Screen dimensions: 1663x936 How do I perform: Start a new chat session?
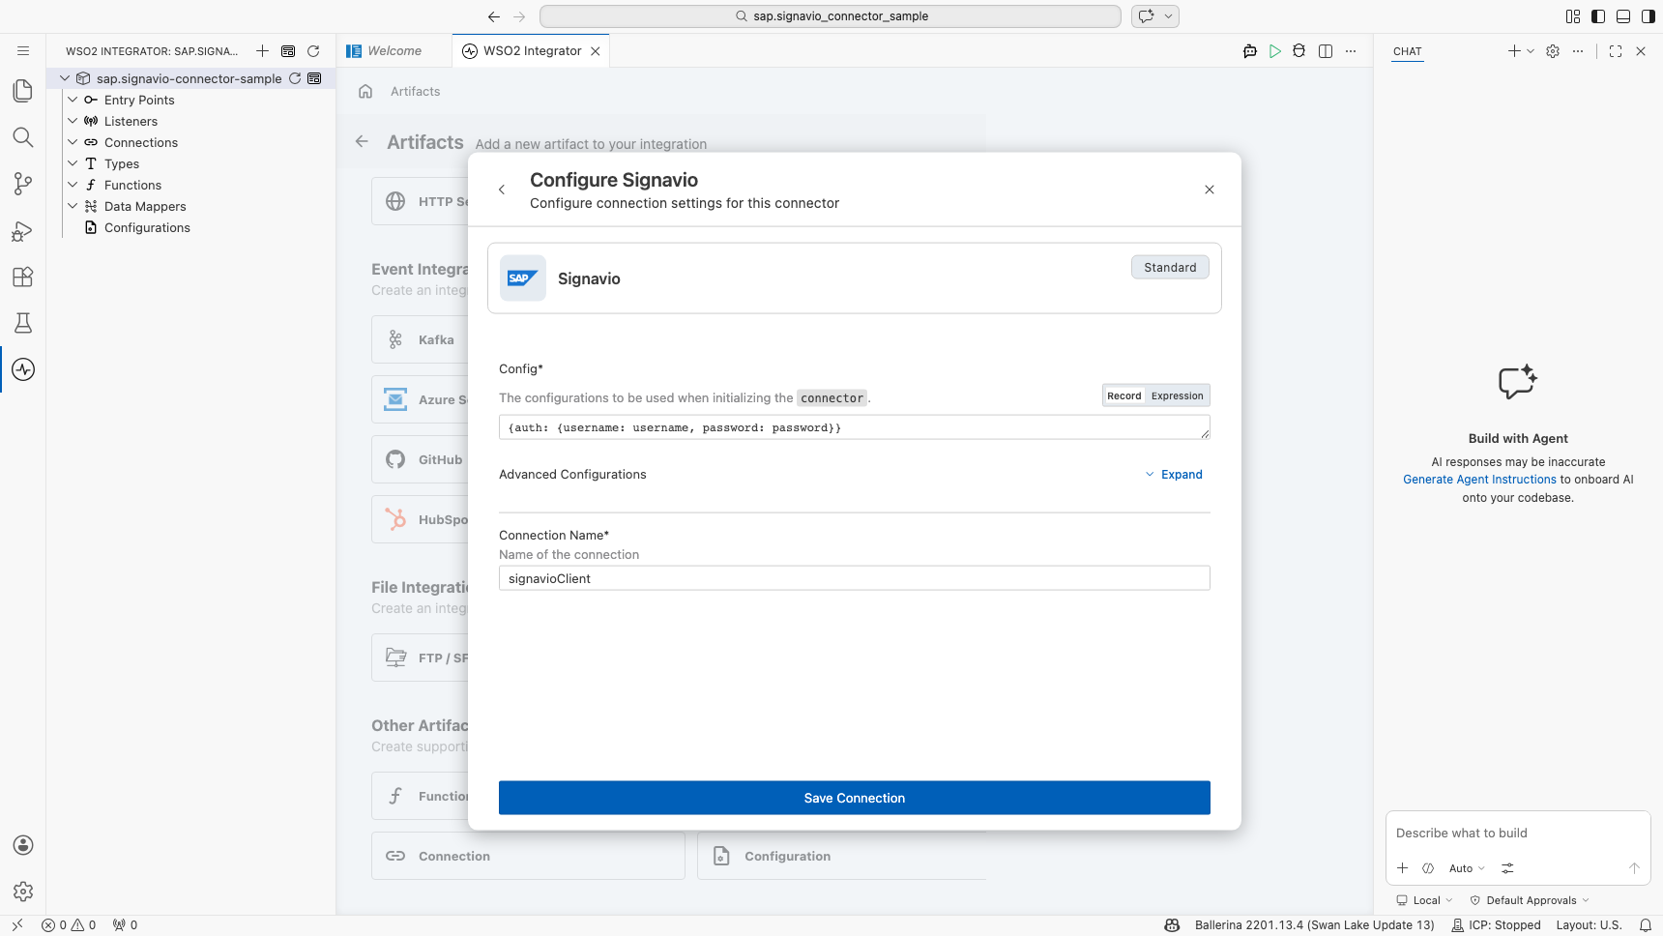click(1514, 51)
